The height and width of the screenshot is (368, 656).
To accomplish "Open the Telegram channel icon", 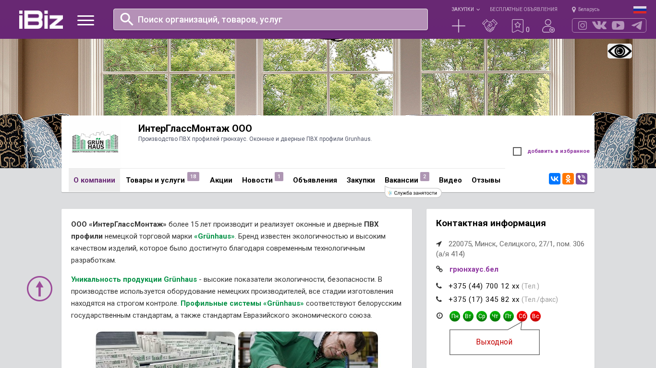I will coord(637,25).
